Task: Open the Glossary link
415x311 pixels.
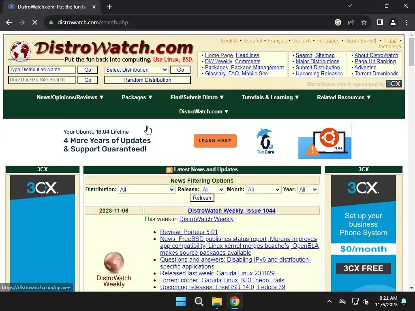Action: point(215,74)
